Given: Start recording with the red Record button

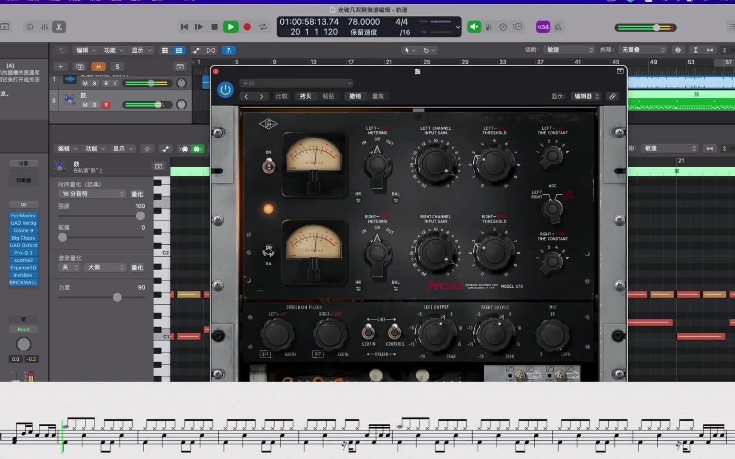Looking at the screenshot, I should click(x=247, y=27).
